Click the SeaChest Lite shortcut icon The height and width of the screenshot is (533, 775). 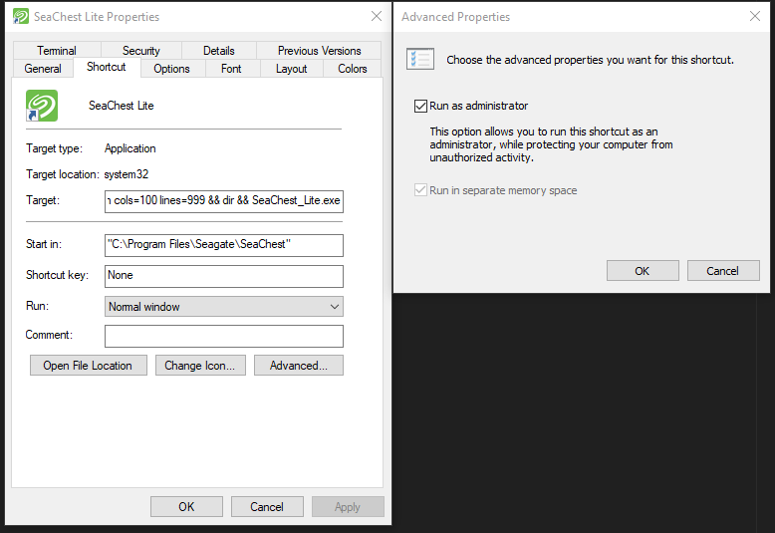pos(42,106)
